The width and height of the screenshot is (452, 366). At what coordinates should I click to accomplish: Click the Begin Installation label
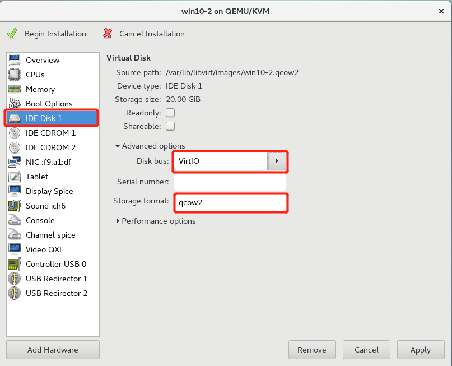coord(55,34)
